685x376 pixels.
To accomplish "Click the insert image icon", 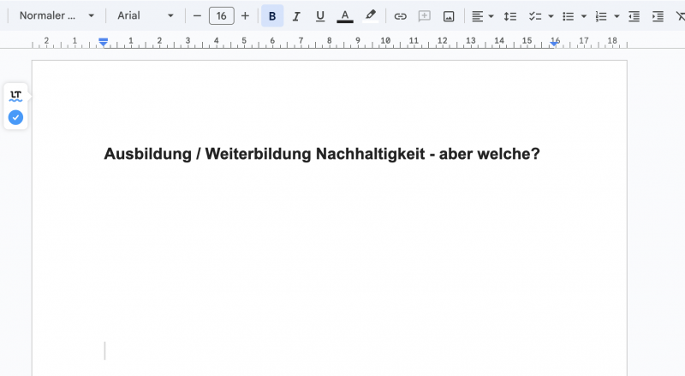I will 449,16.
